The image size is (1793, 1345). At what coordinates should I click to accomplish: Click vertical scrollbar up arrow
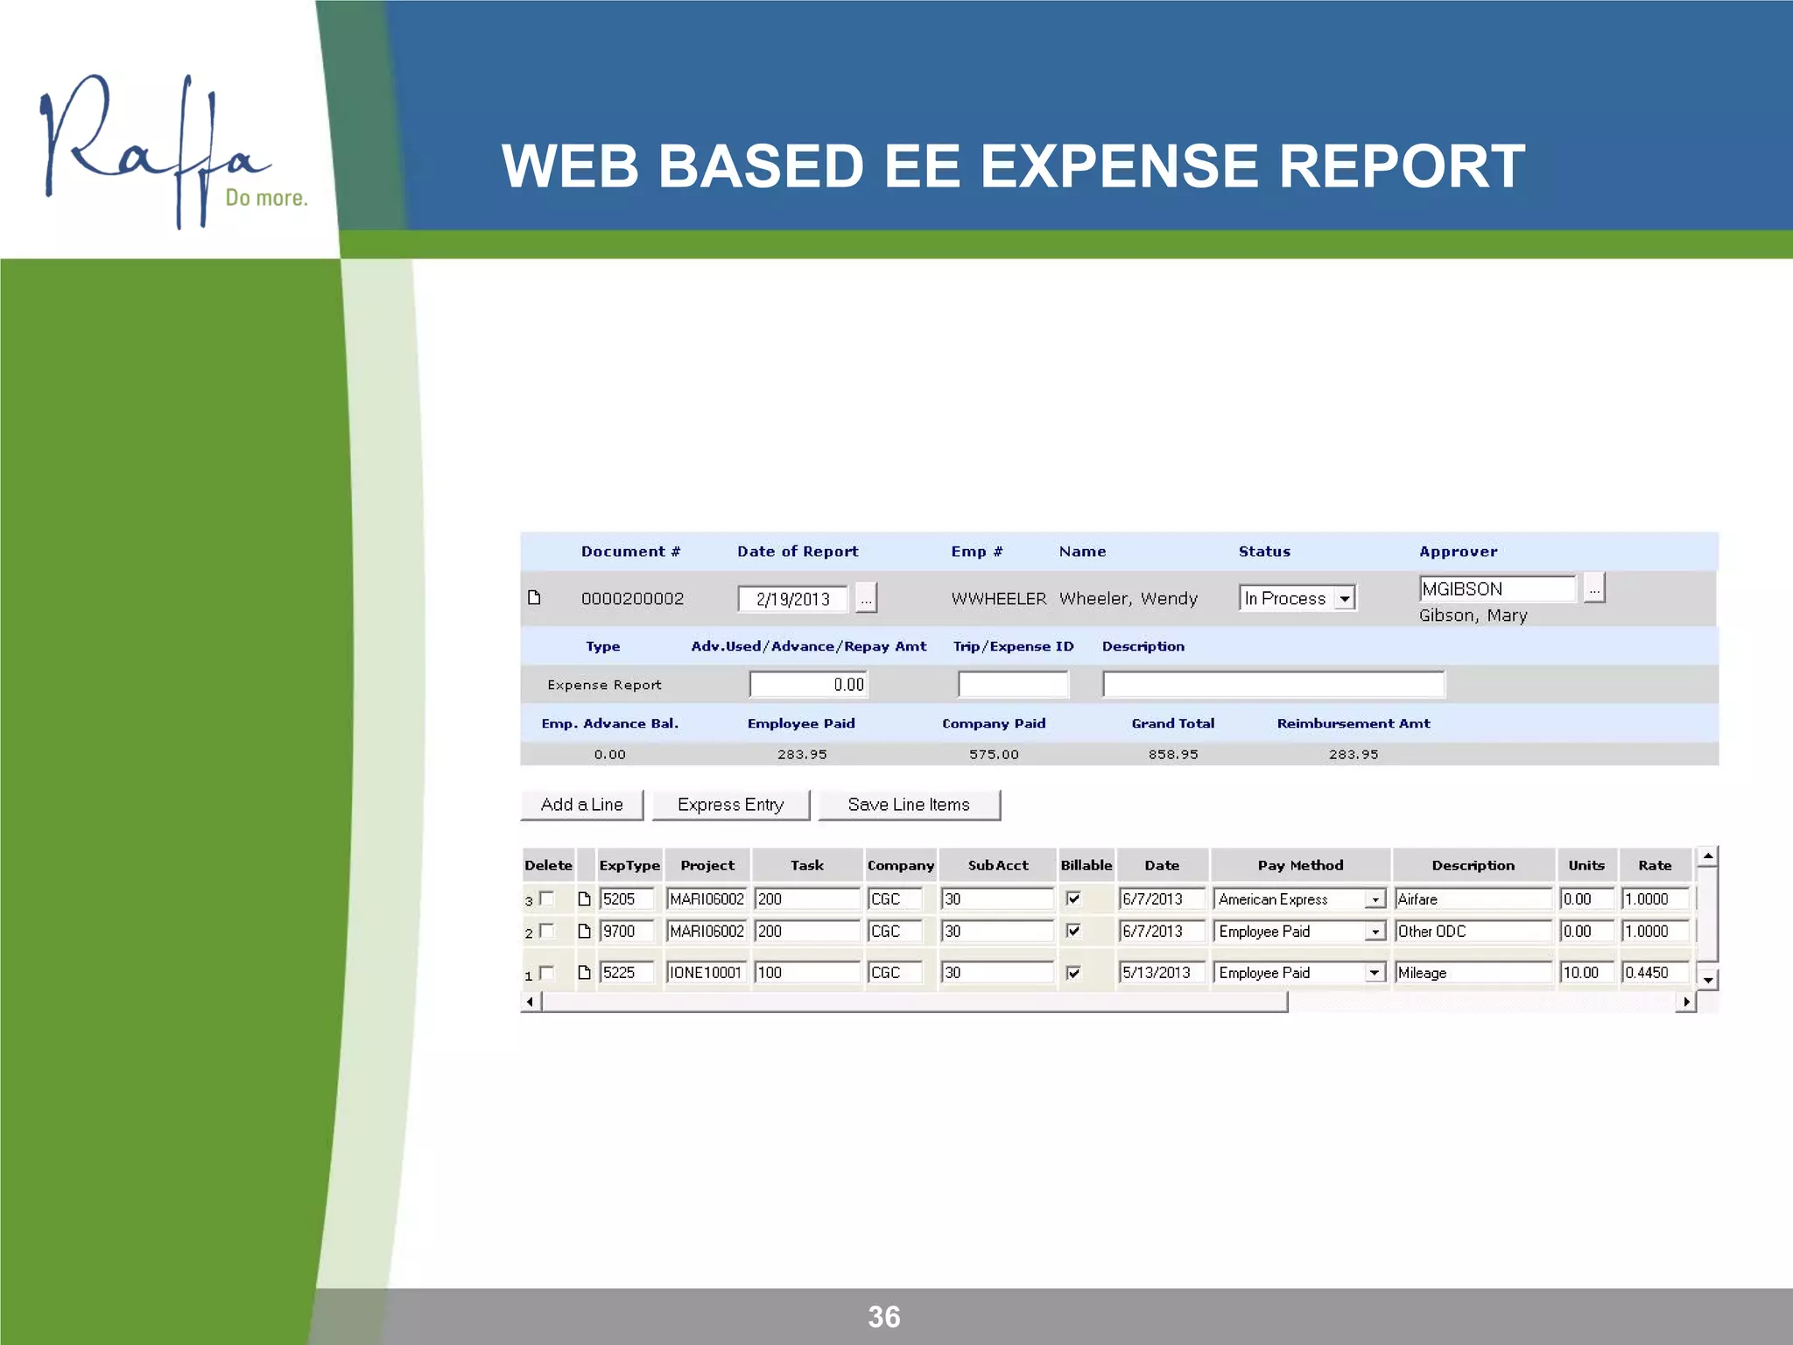coord(1707,856)
